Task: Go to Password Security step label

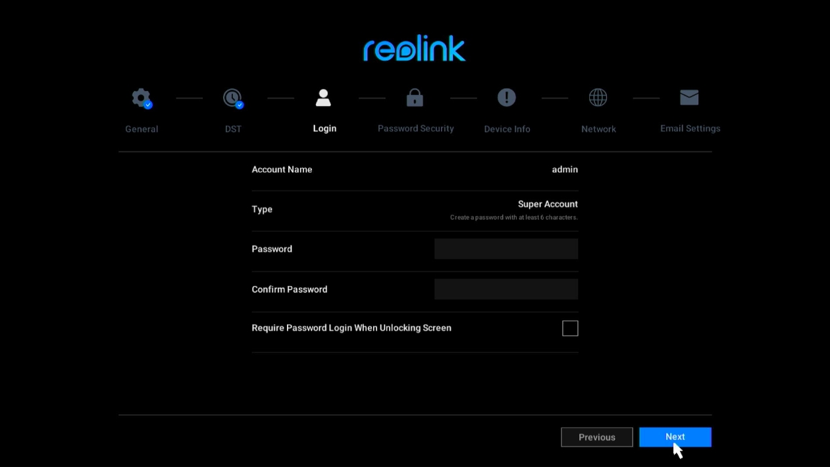Action: point(416,128)
